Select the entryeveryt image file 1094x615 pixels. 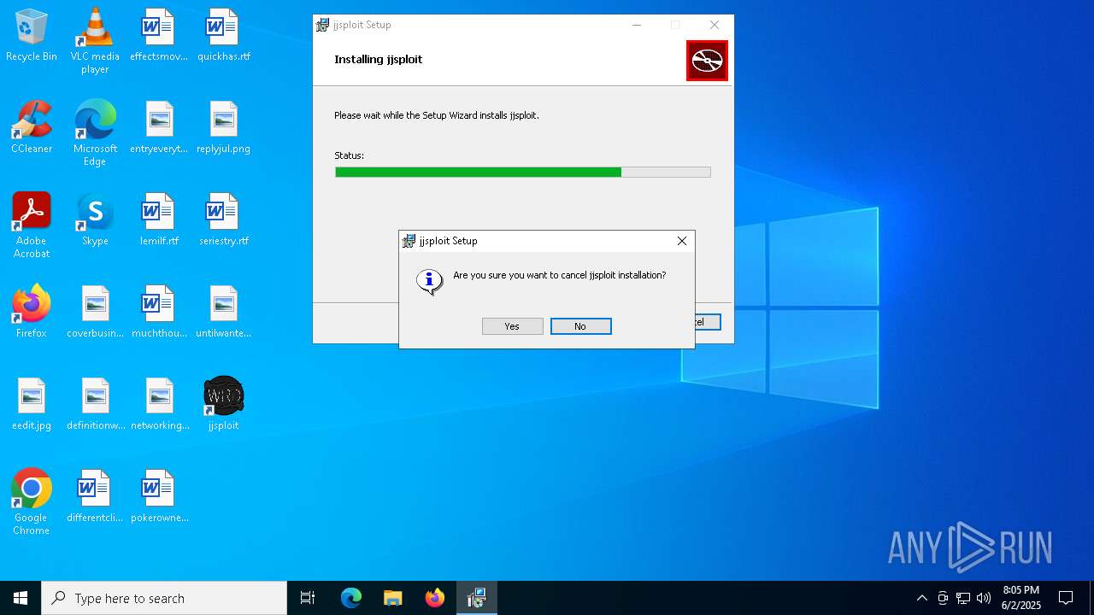pyautogui.click(x=158, y=127)
